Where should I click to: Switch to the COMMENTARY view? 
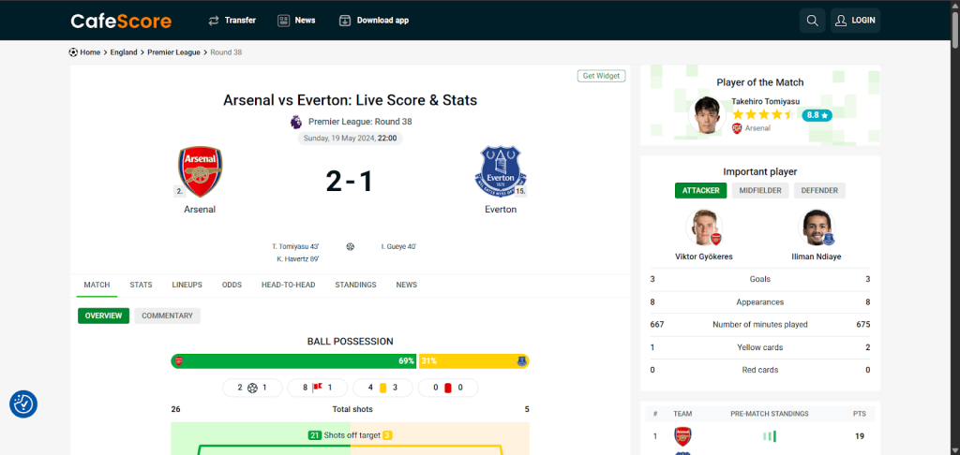pyautogui.click(x=167, y=316)
